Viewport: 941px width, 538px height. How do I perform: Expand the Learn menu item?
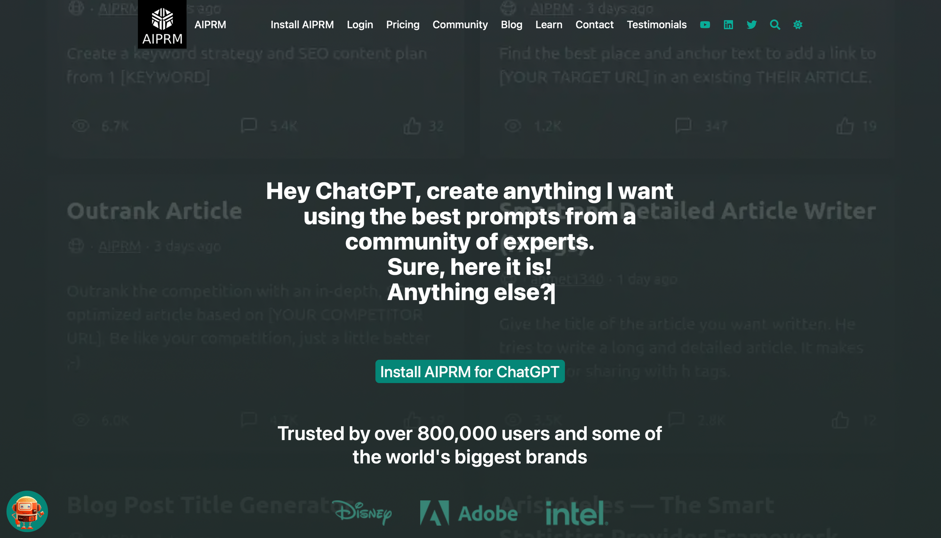click(548, 24)
